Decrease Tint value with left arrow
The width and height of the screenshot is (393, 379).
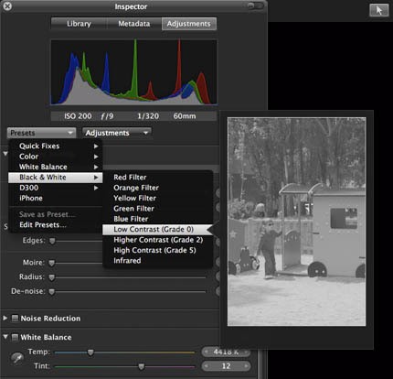(207, 365)
